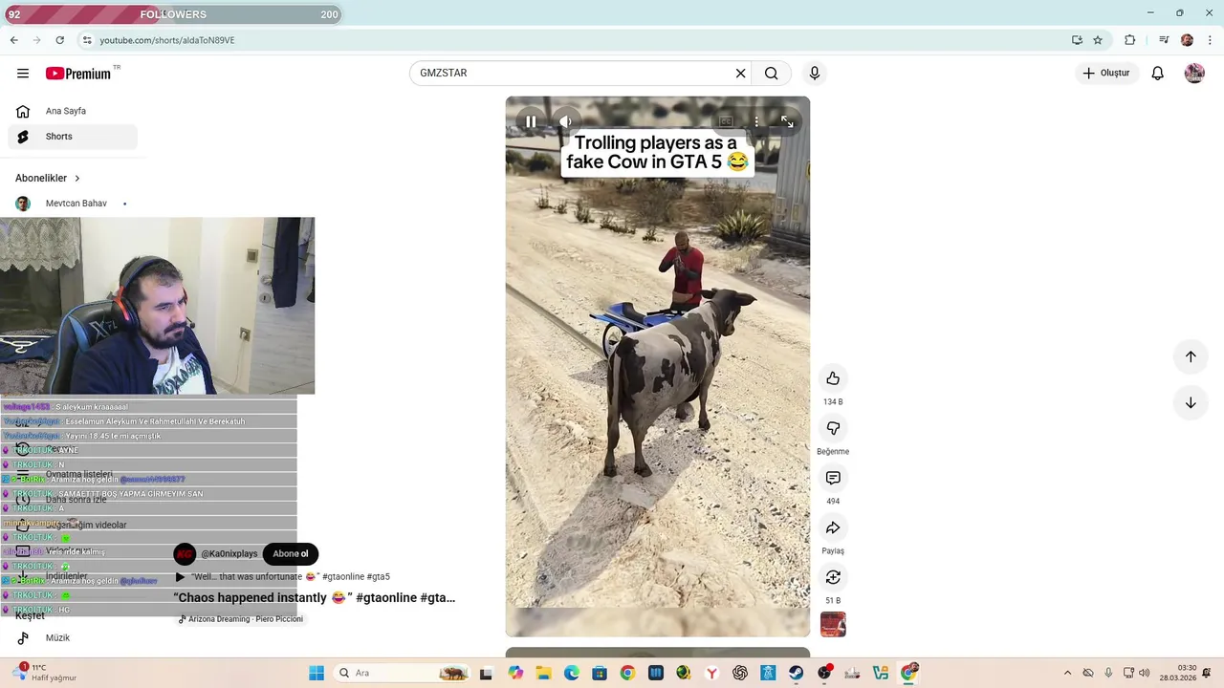1224x688 pixels.
Task: Open Mevtcan Bahav subscription channel
Action: coord(73,204)
